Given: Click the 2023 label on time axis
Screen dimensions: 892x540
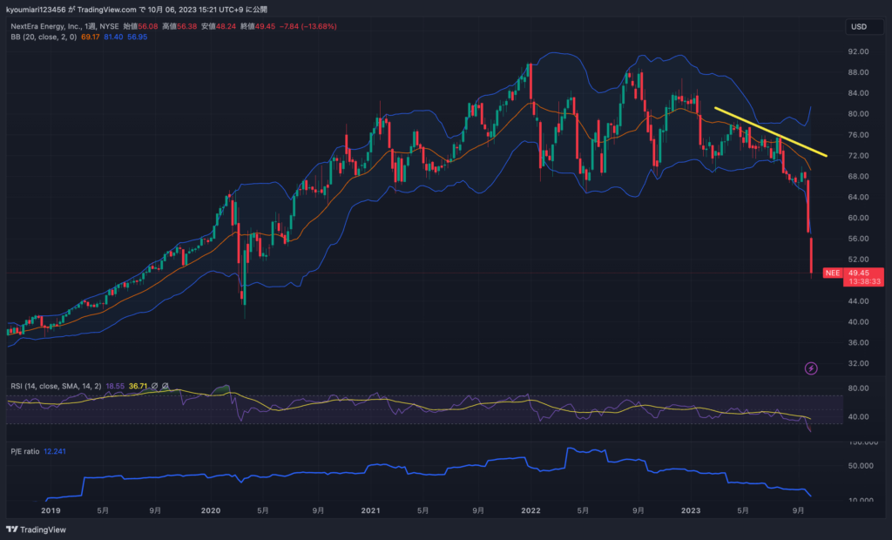Looking at the screenshot, I should click(691, 510).
